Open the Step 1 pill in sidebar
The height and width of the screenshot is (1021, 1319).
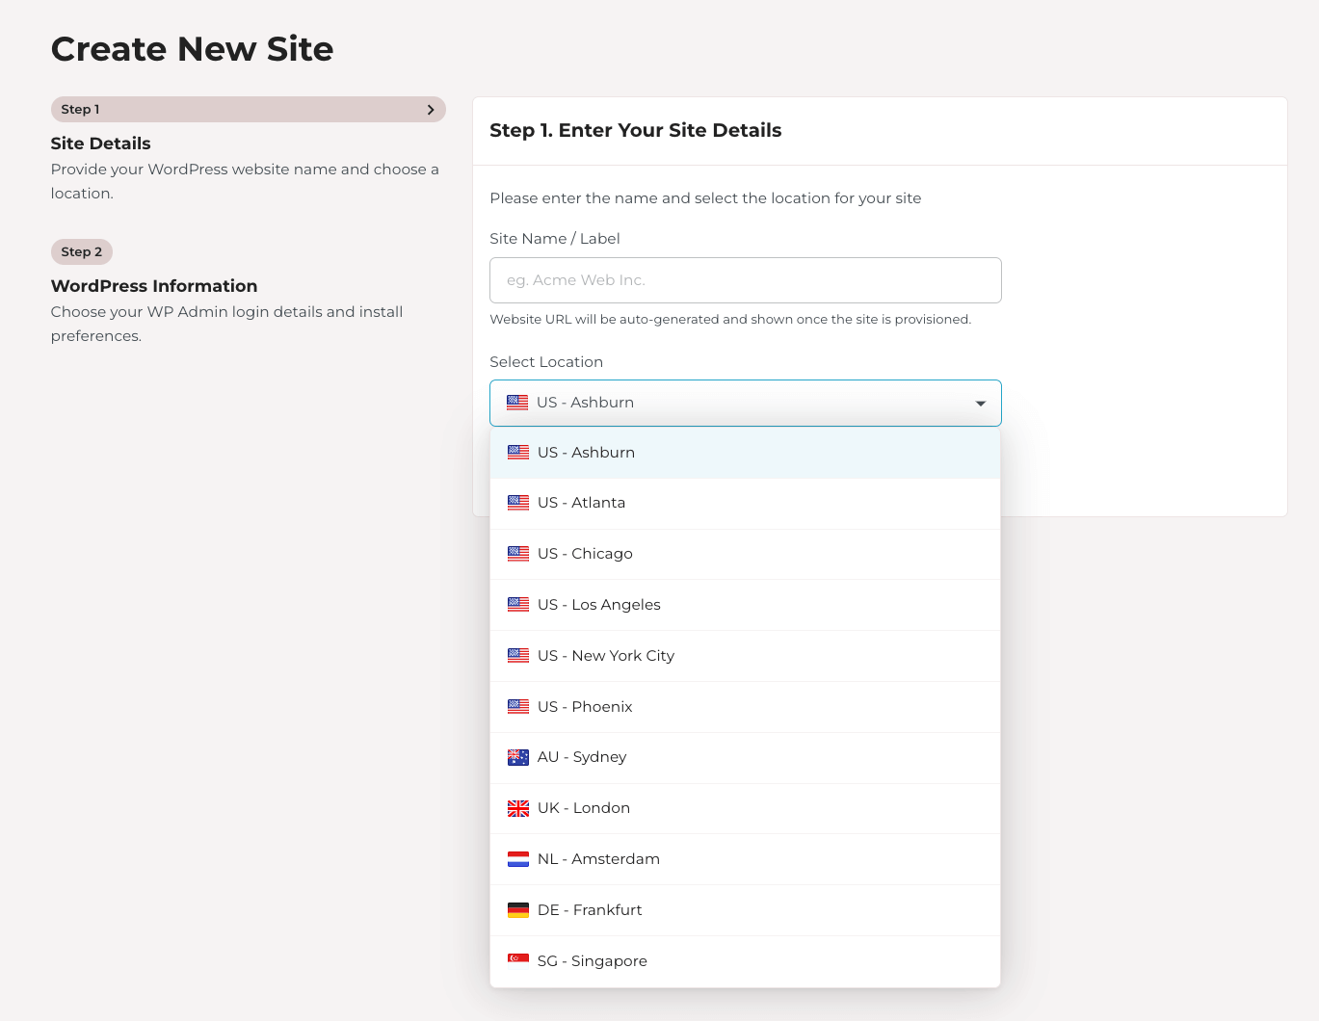[x=249, y=110]
